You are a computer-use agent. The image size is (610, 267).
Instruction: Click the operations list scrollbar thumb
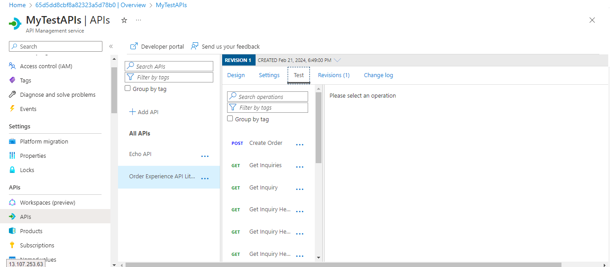318,127
